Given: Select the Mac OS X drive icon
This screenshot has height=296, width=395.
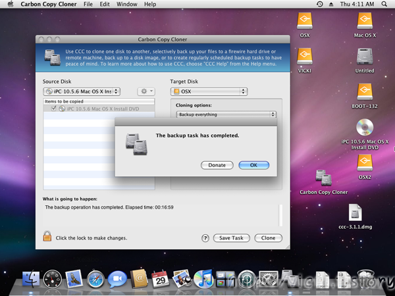Looking at the screenshot, I should click(x=365, y=22).
